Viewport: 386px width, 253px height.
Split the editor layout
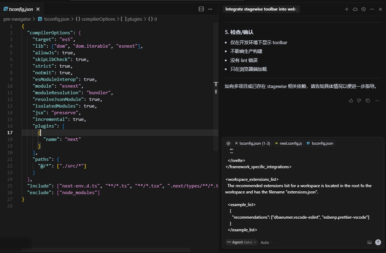click(x=201, y=9)
